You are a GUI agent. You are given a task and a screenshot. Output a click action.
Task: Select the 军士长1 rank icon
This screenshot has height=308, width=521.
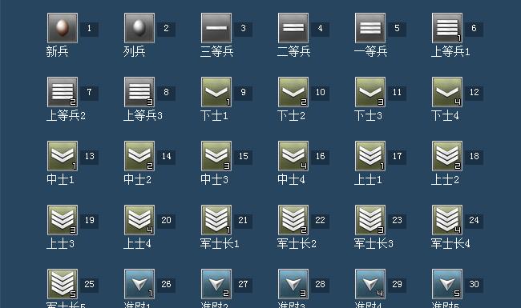pyautogui.click(x=216, y=220)
